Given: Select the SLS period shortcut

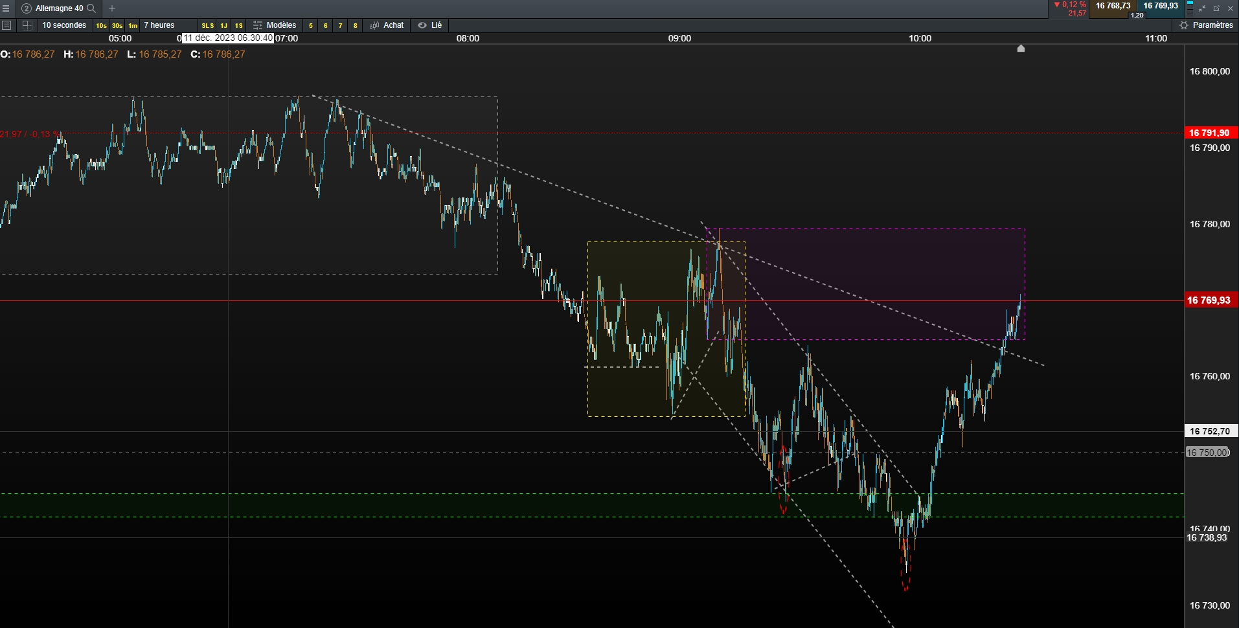Looking at the screenshot, I should tap(207, 26).
